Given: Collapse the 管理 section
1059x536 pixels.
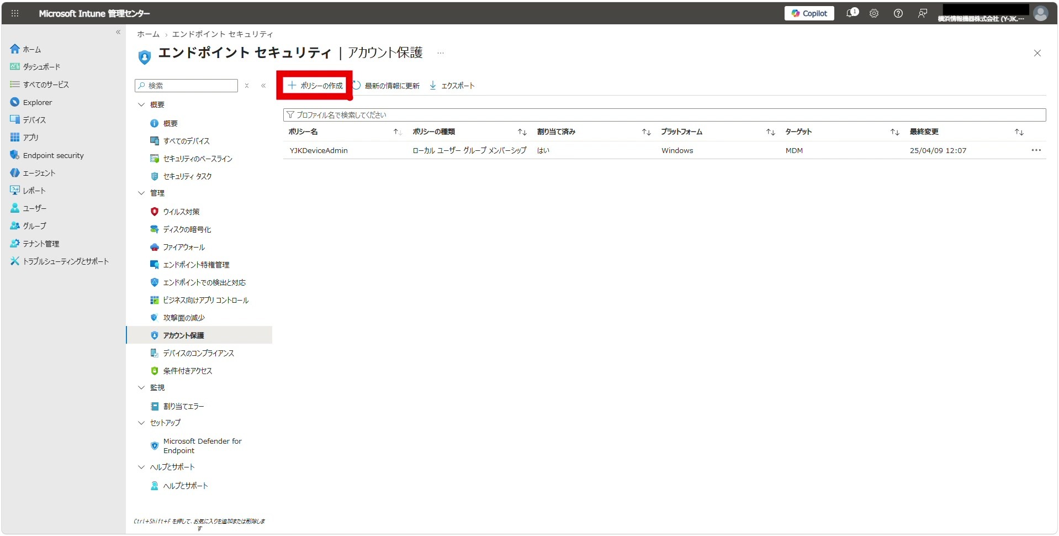Looking at the screenshot, I should 151,193.
